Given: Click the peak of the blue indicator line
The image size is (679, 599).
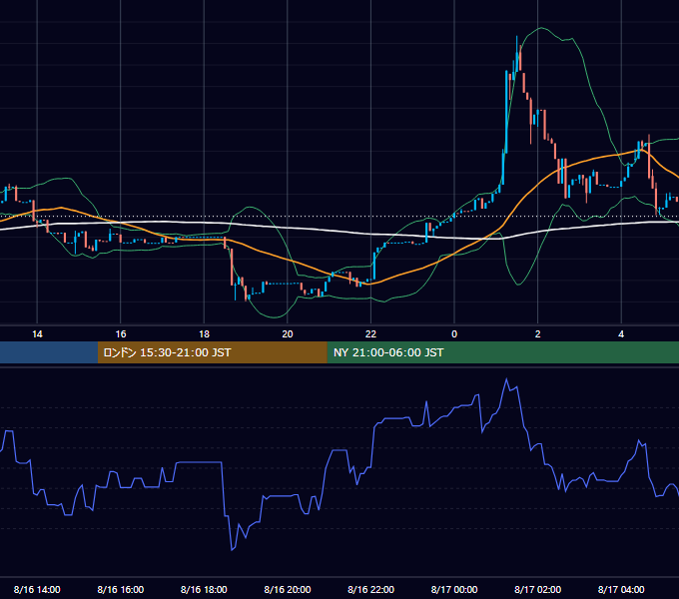Looking at the screenshot, I should [506, 379].
